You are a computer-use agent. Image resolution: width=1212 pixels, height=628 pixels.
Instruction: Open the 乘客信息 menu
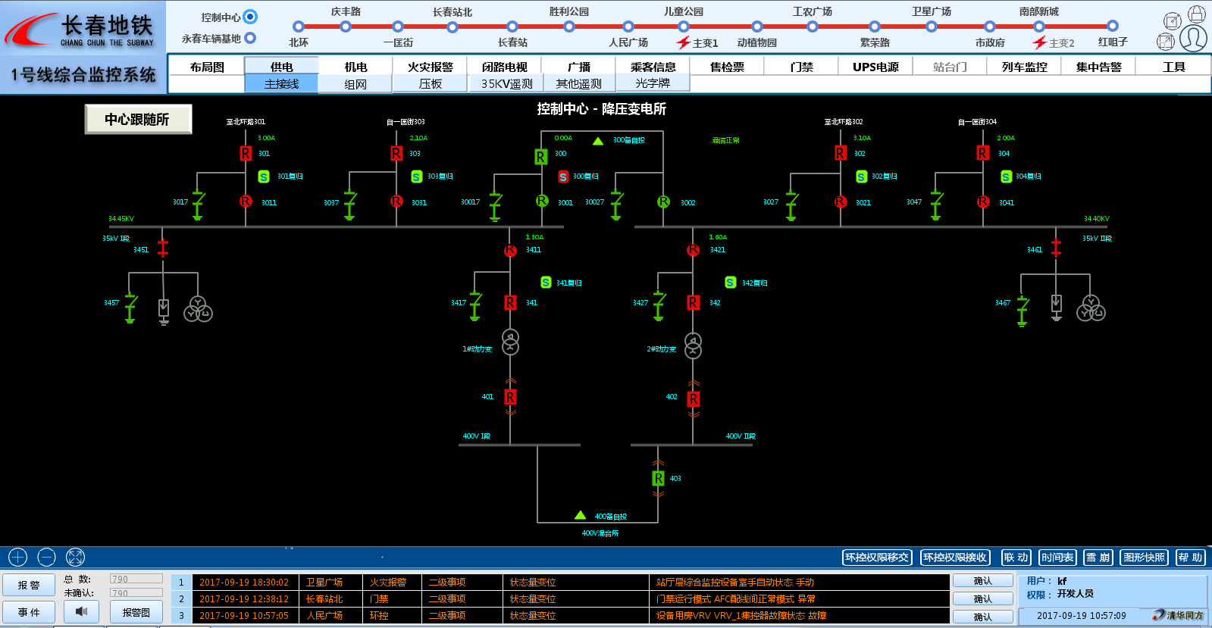coord(653,67)
